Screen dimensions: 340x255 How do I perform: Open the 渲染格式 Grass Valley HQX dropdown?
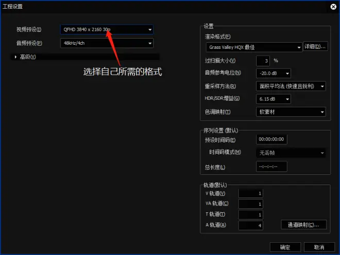(254, 47)
